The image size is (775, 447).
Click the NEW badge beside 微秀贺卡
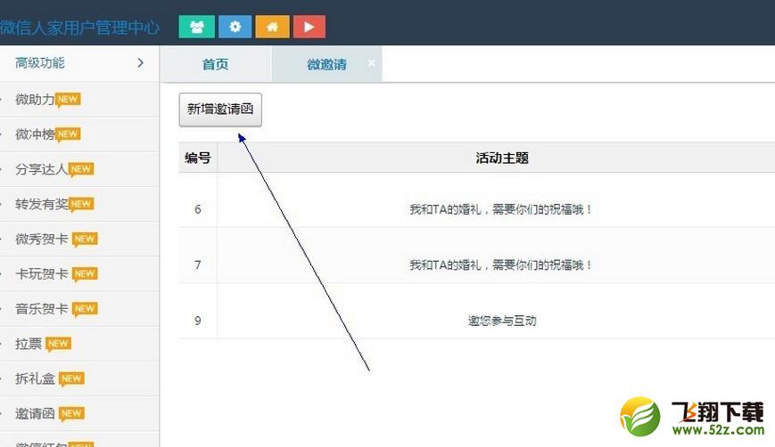tap(85, 240)
